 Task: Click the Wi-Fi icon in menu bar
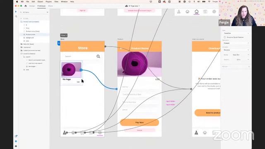click(x=209, y=2)
